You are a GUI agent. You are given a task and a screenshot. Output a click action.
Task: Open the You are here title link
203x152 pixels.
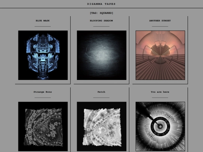(160, 92)
